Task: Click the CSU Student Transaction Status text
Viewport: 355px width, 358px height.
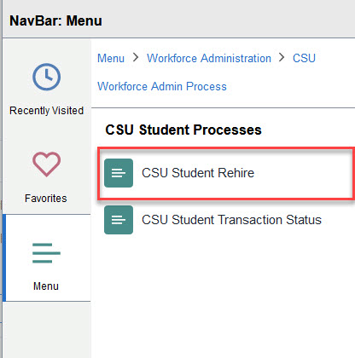Action: pyautogui.click(x=231, y=220)
